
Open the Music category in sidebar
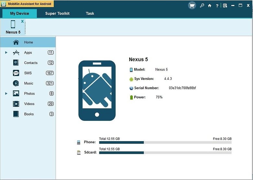coord(28,83)
